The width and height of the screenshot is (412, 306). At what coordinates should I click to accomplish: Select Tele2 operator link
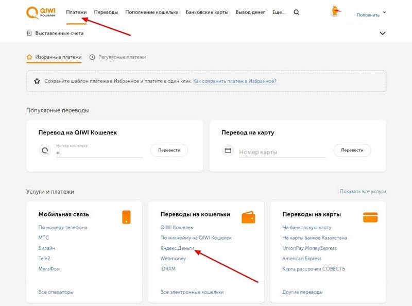(x=44, y=259)
